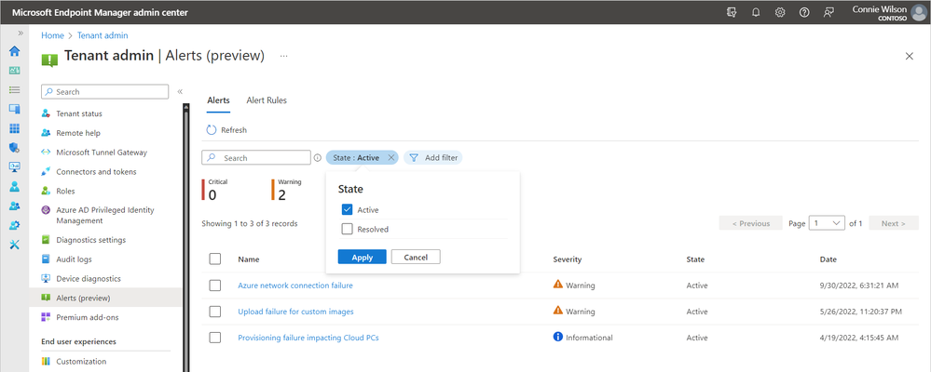Open the ellipsis more options by title

point(284,57)
